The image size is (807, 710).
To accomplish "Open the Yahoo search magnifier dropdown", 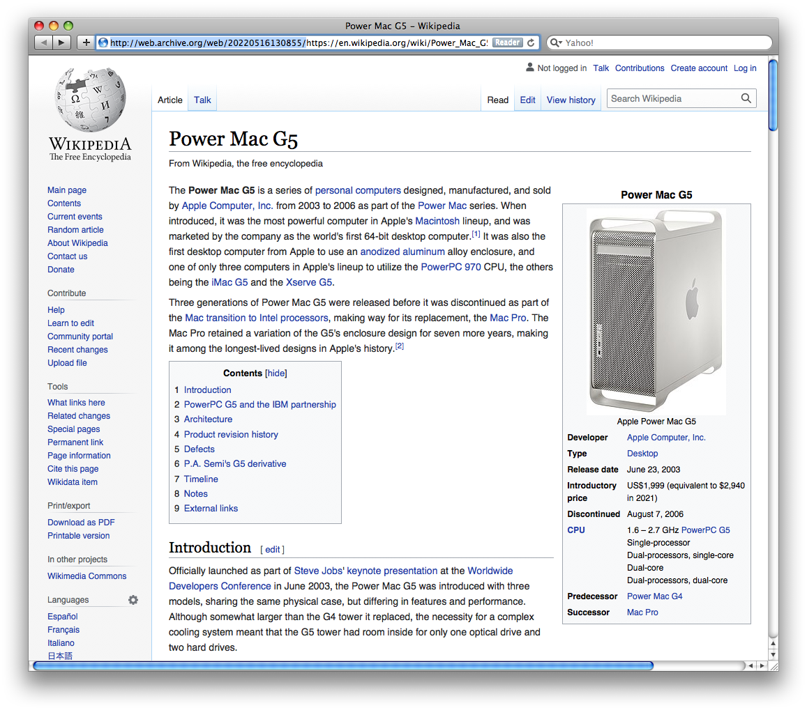I will [x=556, y=43].
